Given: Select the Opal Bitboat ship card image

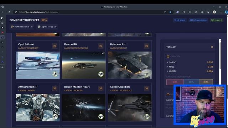Looking at the screenshot, I should (x=38, y=65).
